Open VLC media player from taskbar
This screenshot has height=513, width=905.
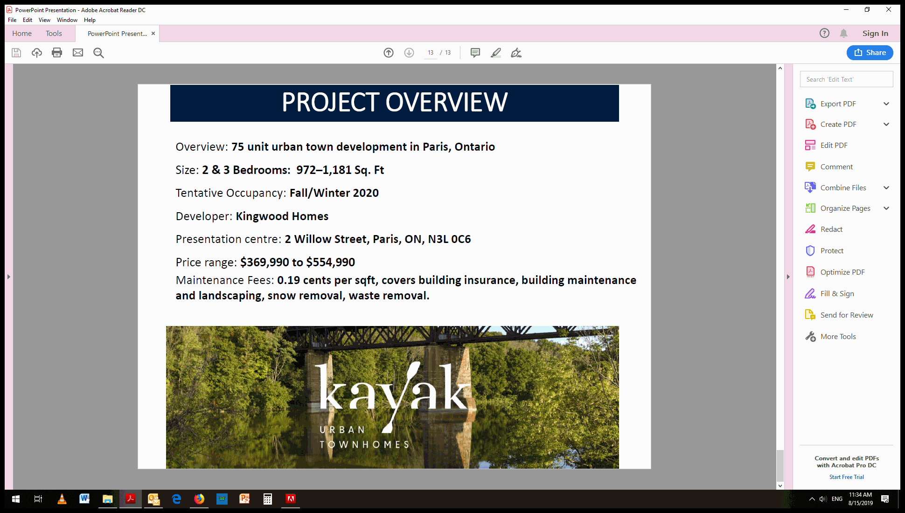[62, 499]
